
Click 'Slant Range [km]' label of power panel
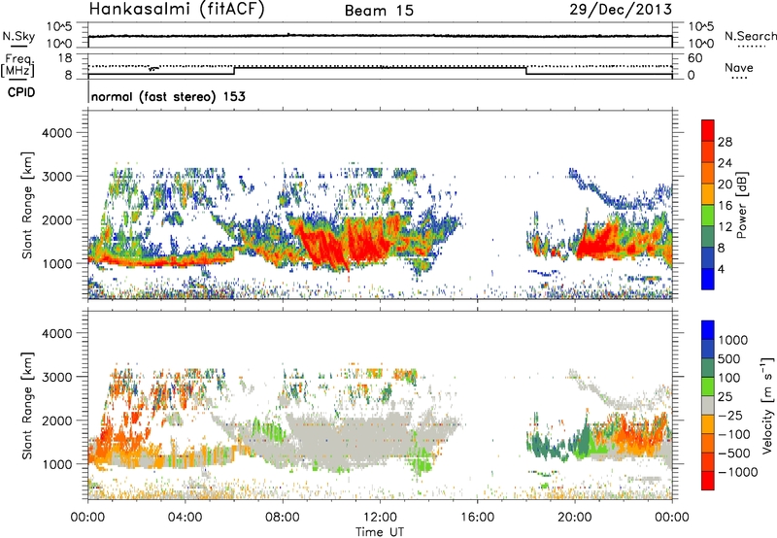27,205
